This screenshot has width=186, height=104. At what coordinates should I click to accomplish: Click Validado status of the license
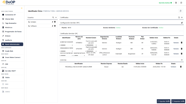(174, 67)
